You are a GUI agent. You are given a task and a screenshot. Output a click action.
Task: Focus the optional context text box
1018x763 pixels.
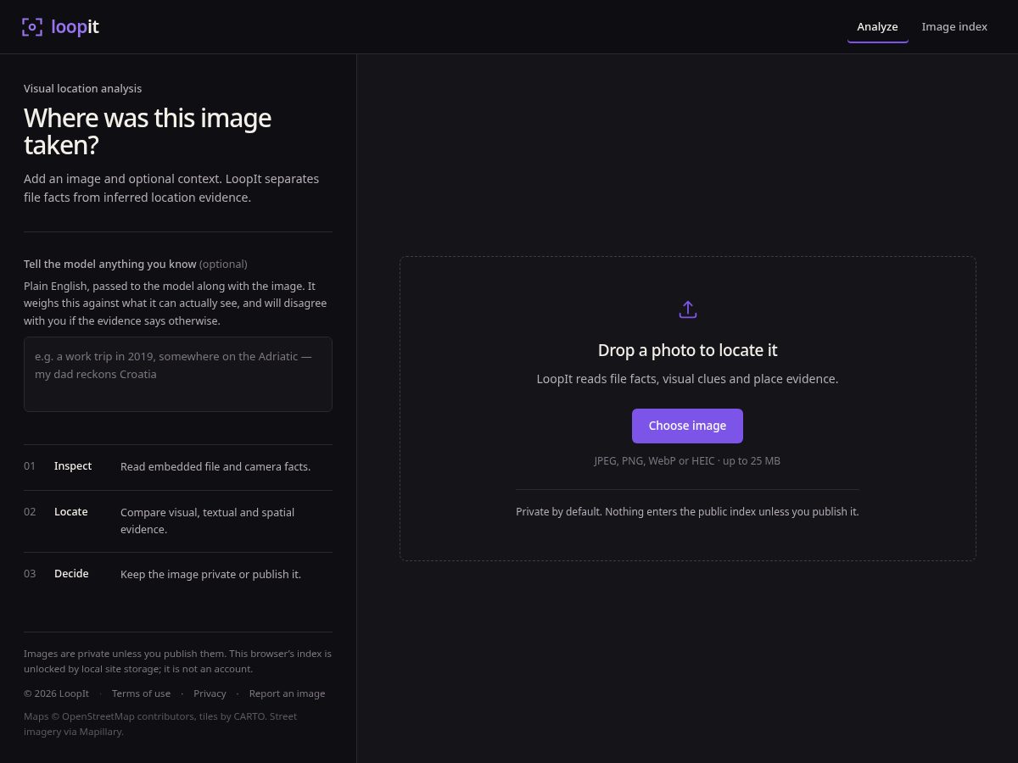[178, 374]
